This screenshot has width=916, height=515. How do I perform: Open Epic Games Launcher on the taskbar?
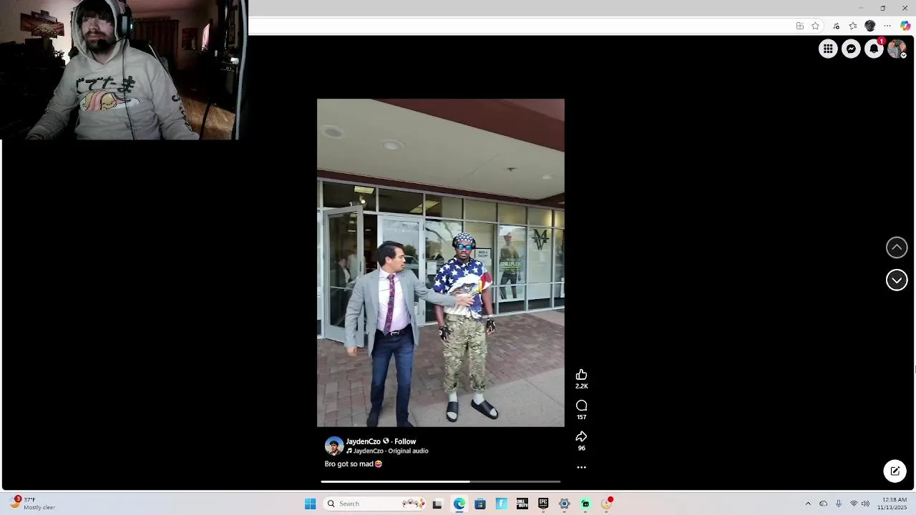[543, 504]
